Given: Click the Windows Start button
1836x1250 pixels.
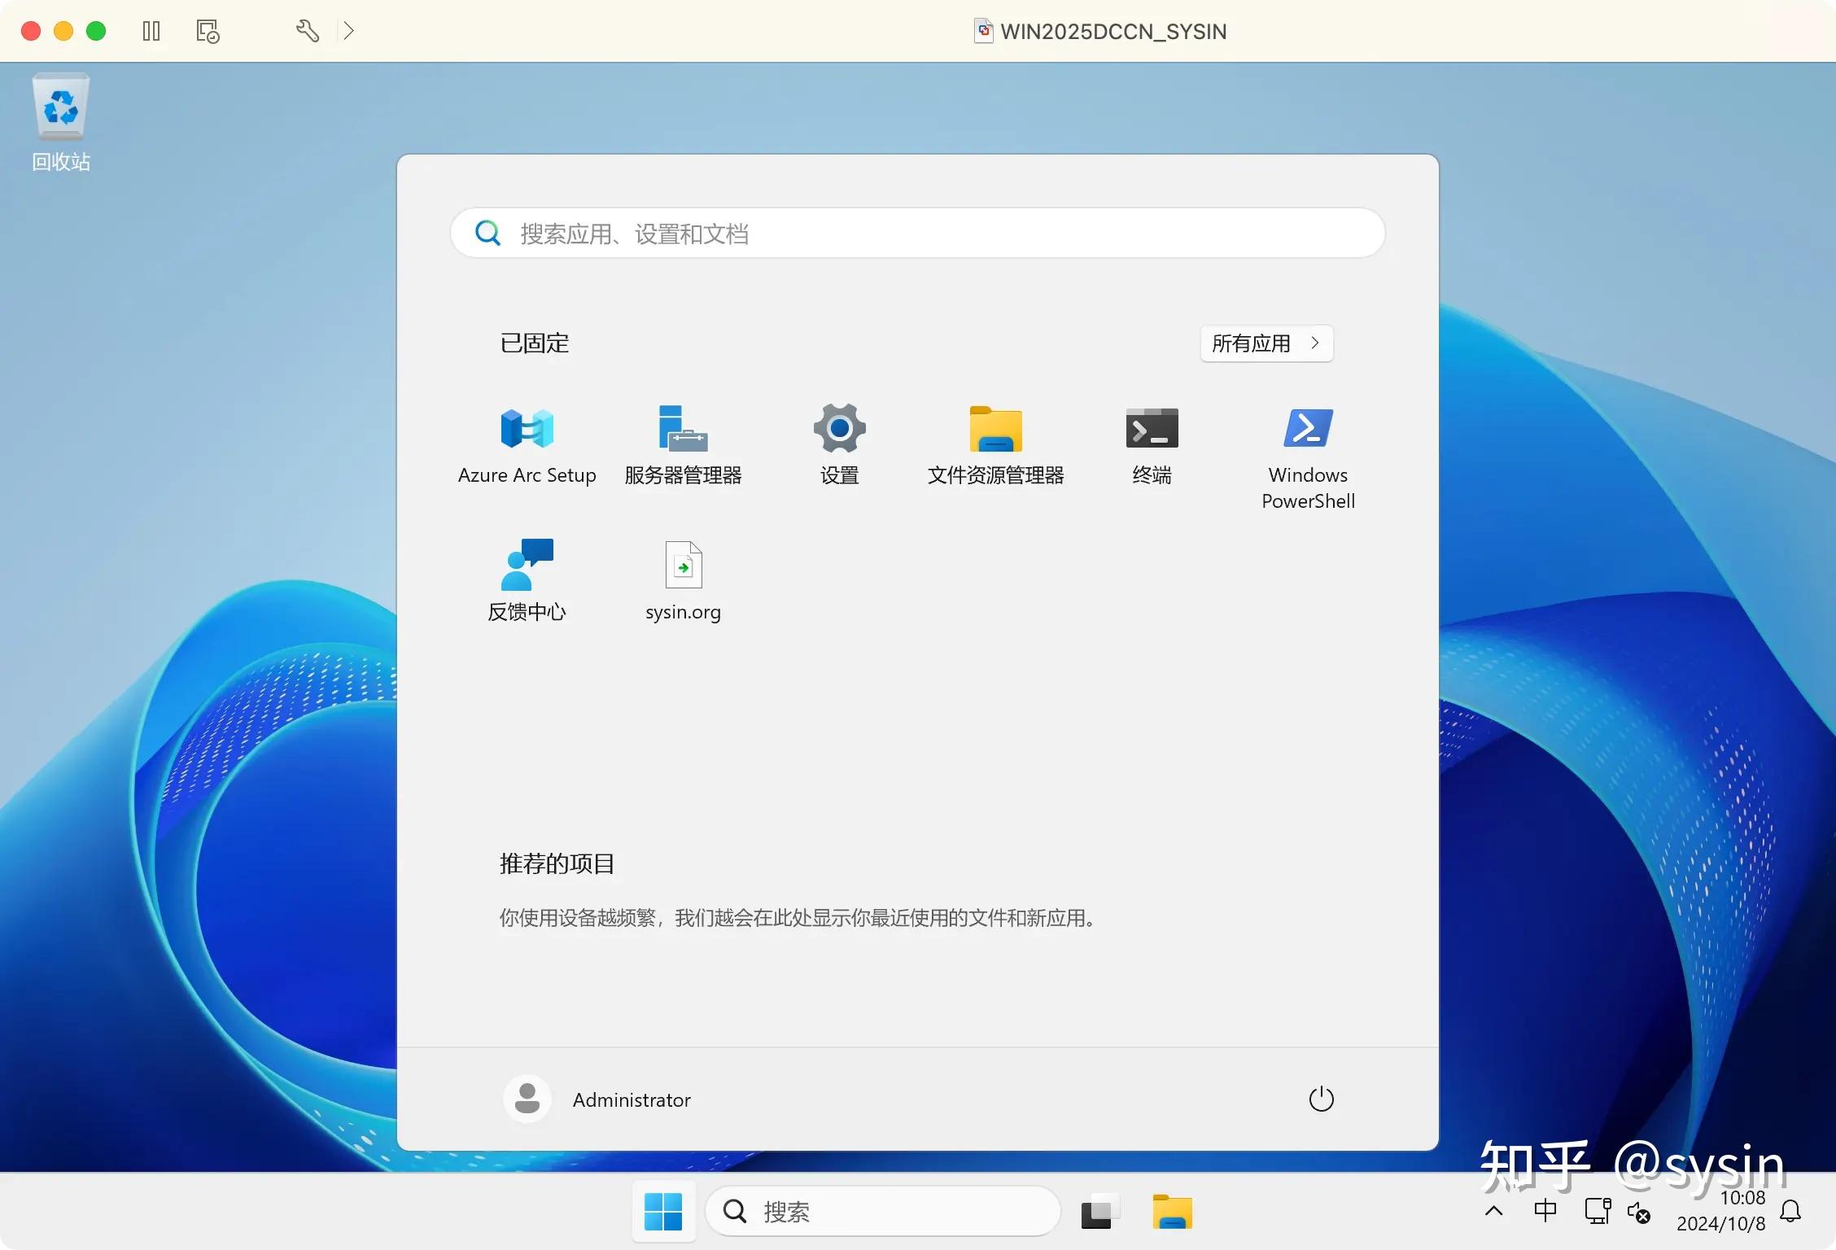Looking at the screenshot, I should pyautogui.click(x=663, y=1211).
